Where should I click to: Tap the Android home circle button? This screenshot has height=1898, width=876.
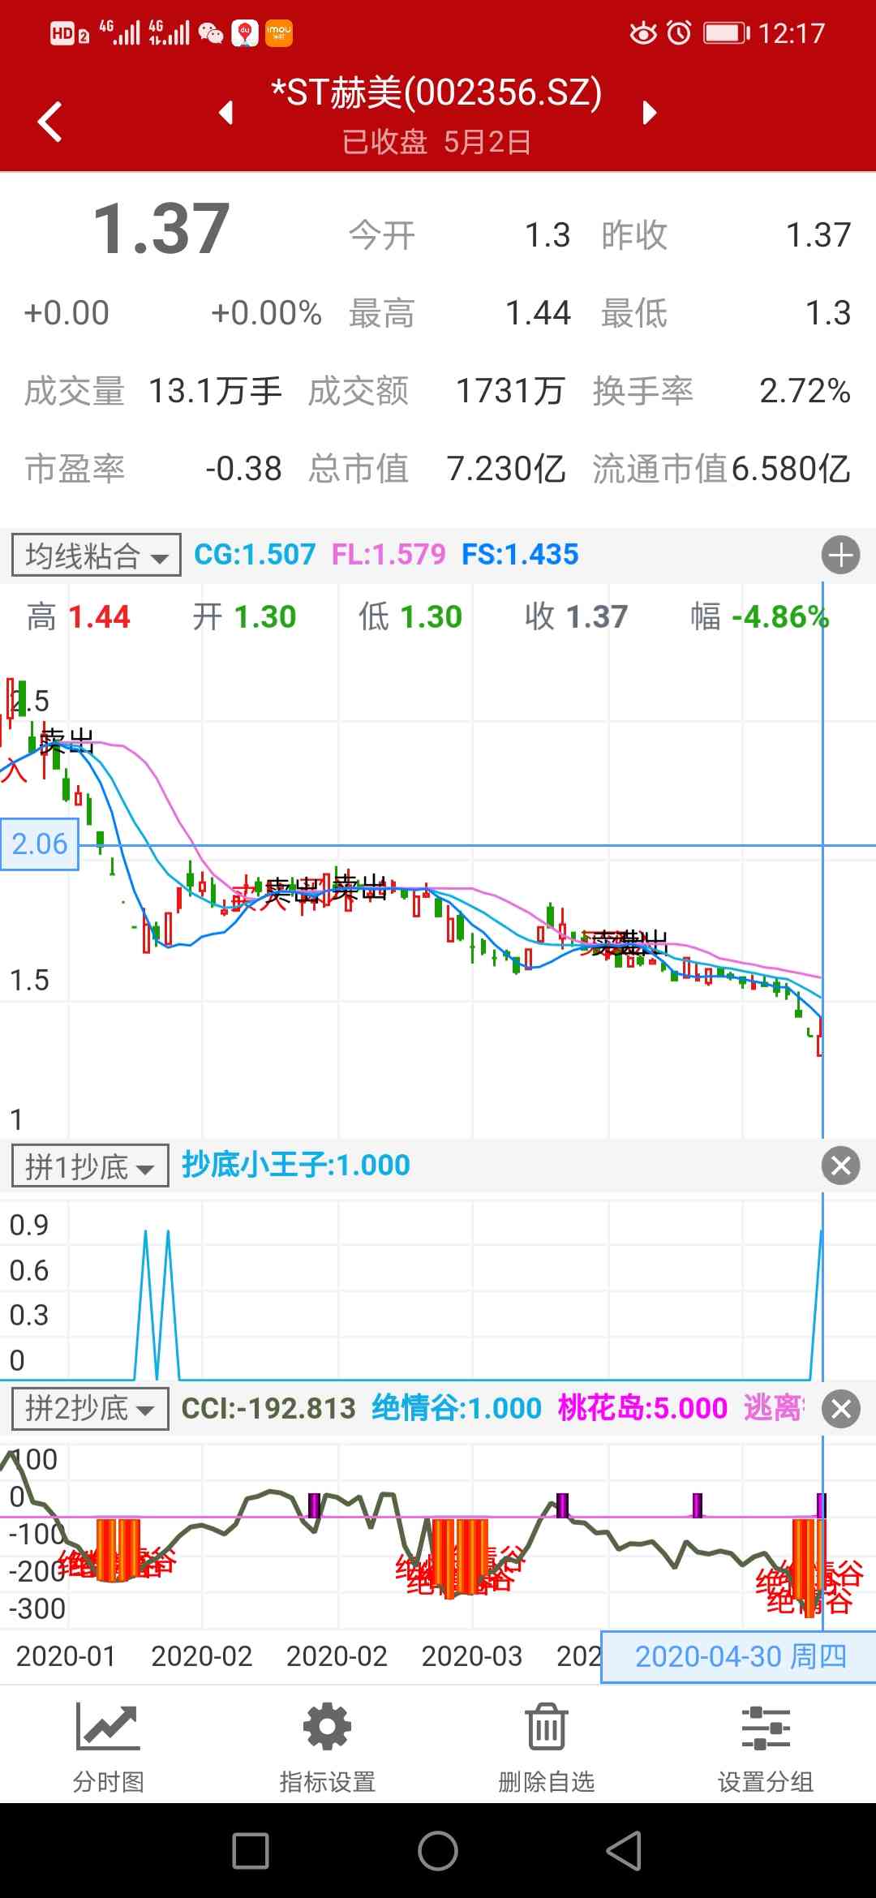coord(438,1851)
